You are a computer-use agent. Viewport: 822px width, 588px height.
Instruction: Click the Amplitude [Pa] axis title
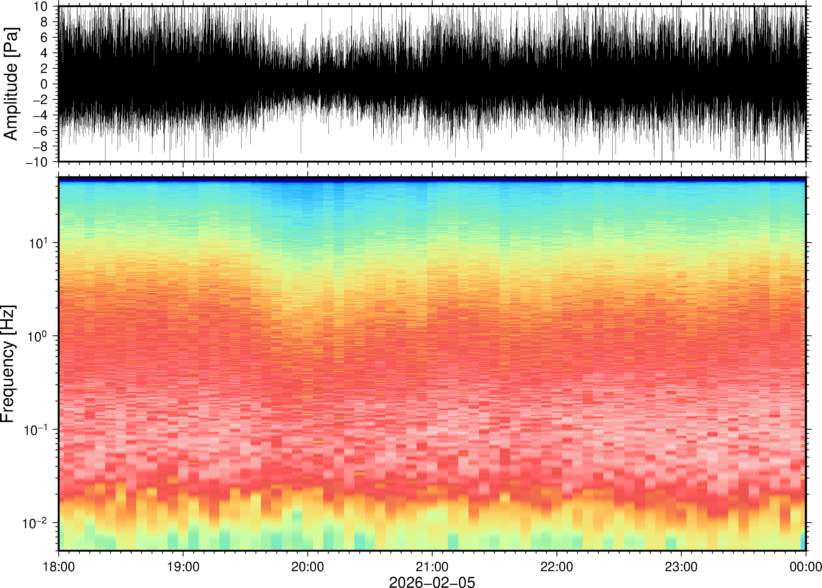(11, 84)
